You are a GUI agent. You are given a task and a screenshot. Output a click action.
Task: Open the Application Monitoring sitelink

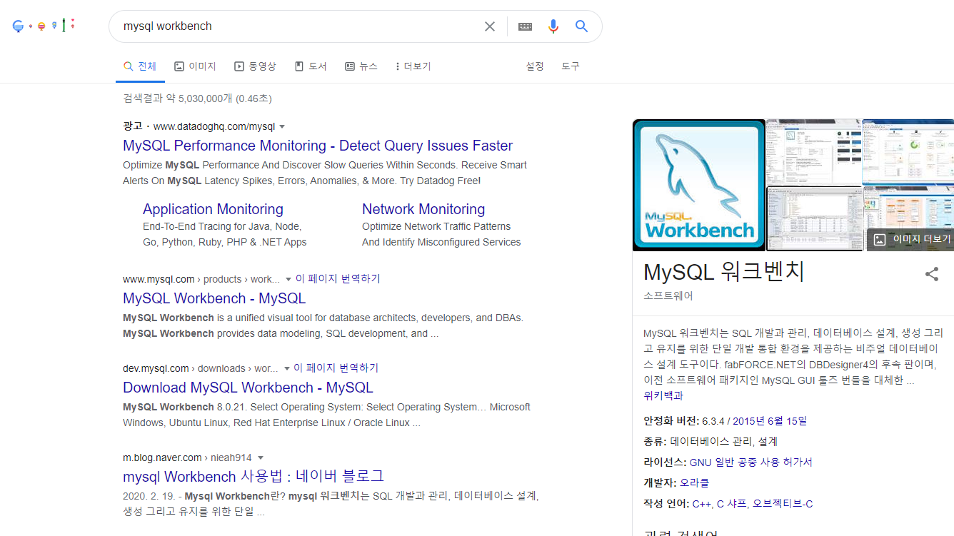pos(213,209)
